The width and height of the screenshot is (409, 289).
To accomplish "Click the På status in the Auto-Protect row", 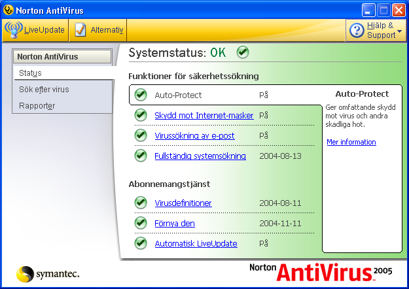I will coord(264,95).
